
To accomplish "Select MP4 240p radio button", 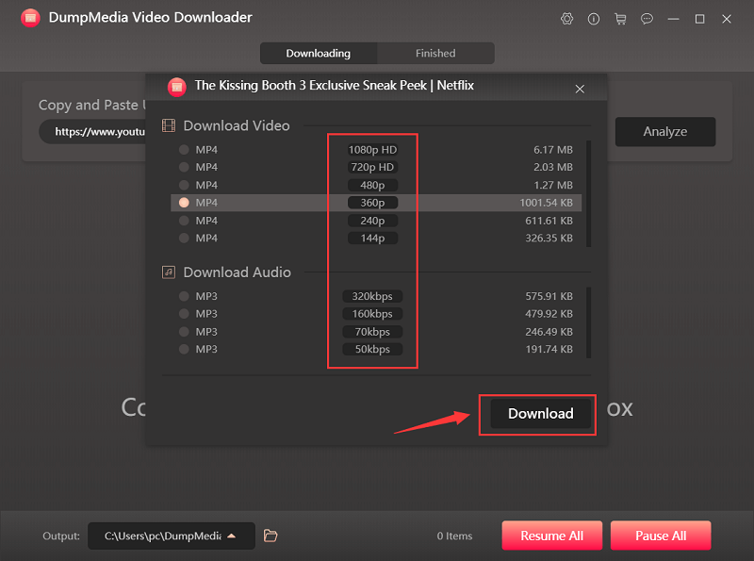I will (x=184, y=221).
